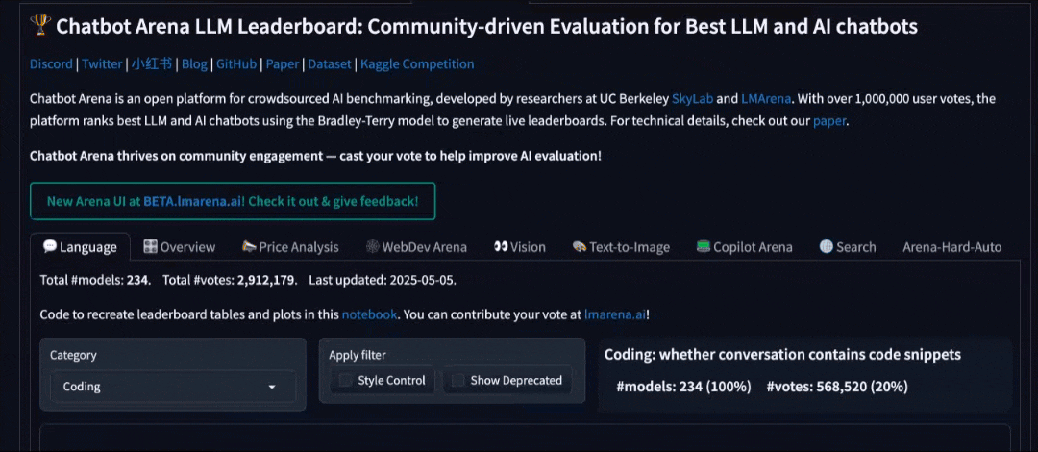1038x452 pixels.
Task: Open the Language tab
Action: pyautogui.click(x=80, y=247)
